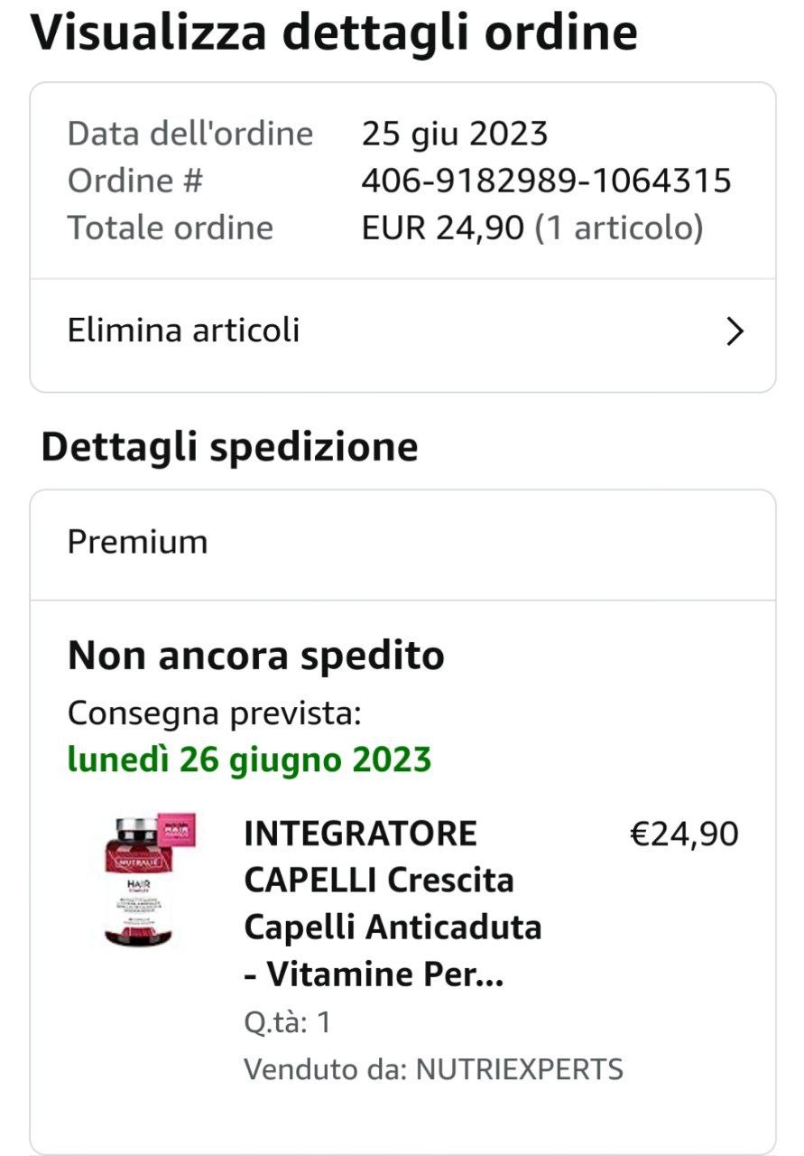Tap the Data dell'ordine label
Image resolution: width=804 pixels, height=1156 pixels.
pyautogui.click(x=190, y=135)
